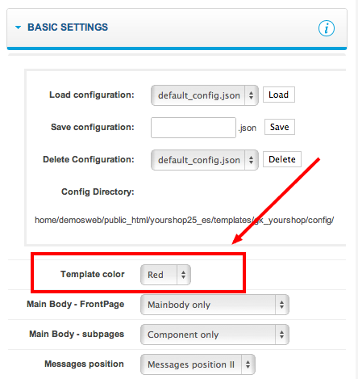This screenshot has width=358, height=379.
Task: Click the Template color label
Action: click(93, 274)
